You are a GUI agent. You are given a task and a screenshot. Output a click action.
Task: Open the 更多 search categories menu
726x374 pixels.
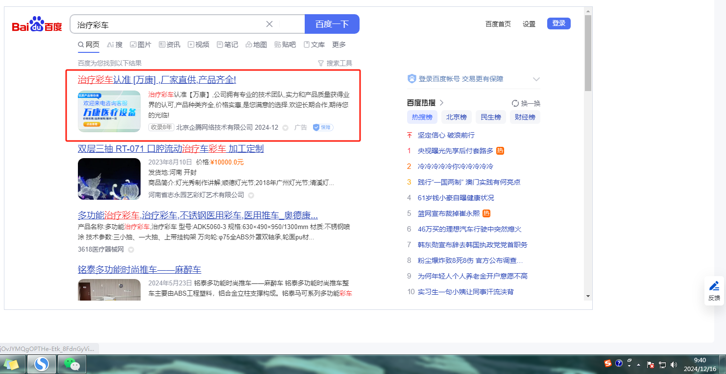click(339, 45)
